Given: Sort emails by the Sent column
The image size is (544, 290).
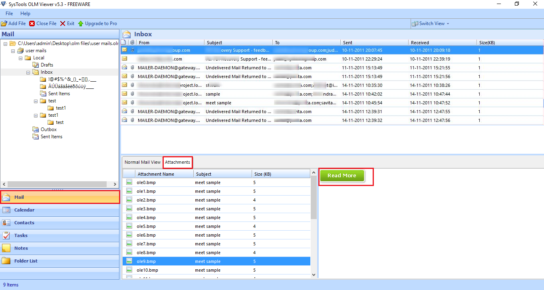Looking at the screenshot, I should (374, 43).
